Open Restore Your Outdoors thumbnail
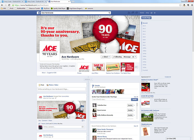The image size is (194, 140). [x=113, y=67]
